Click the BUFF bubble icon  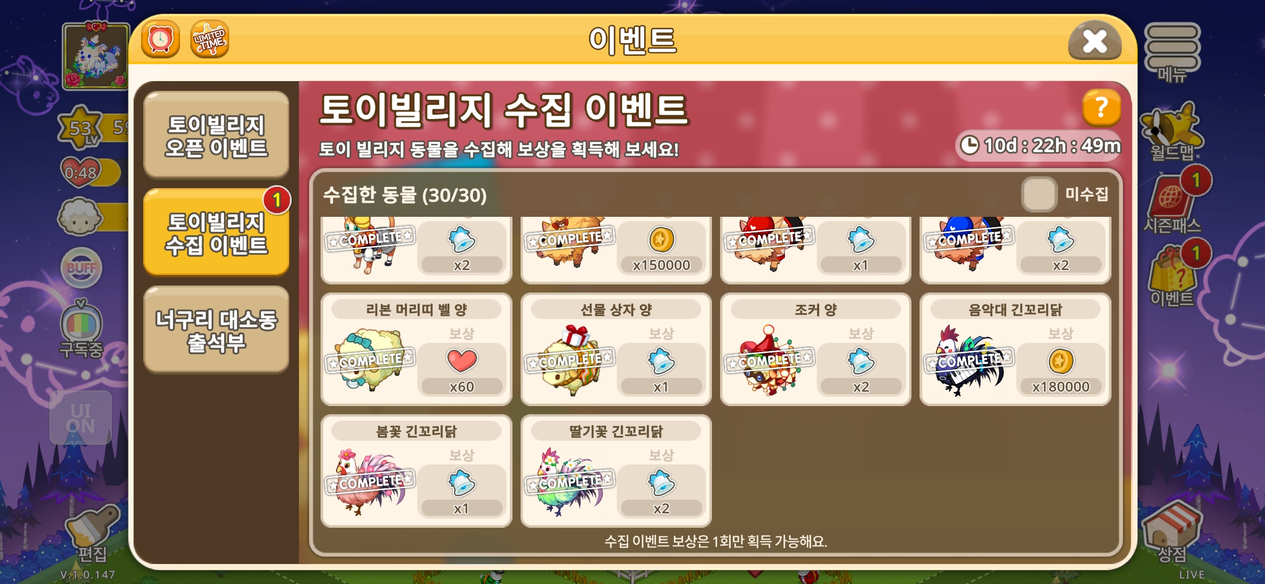81,268
